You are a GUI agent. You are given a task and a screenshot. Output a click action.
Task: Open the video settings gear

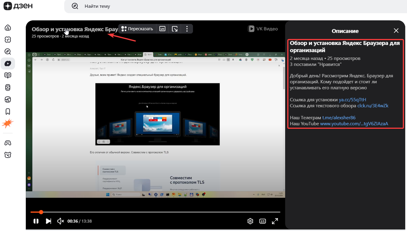250,221
